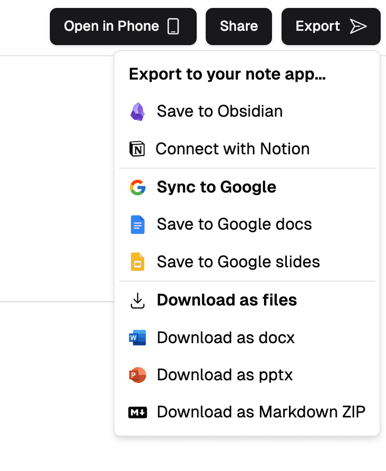Choose Connect with Notion
386x471 pixels.
pos(232,149)
